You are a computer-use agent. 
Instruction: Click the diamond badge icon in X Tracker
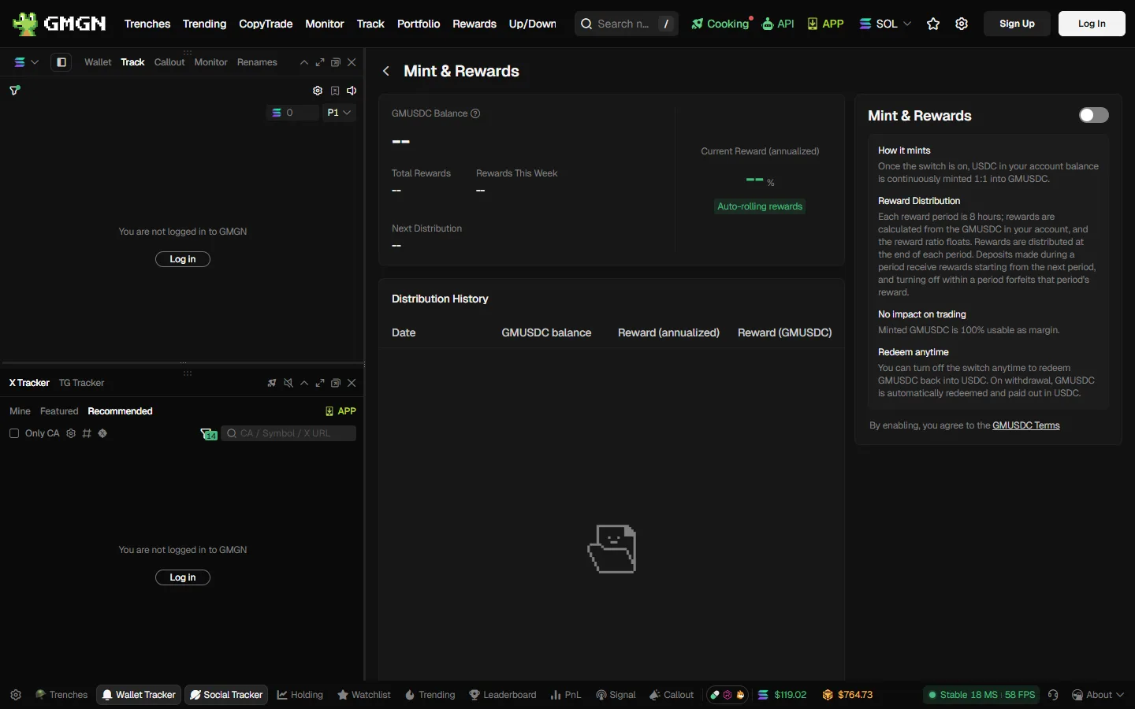102,433
